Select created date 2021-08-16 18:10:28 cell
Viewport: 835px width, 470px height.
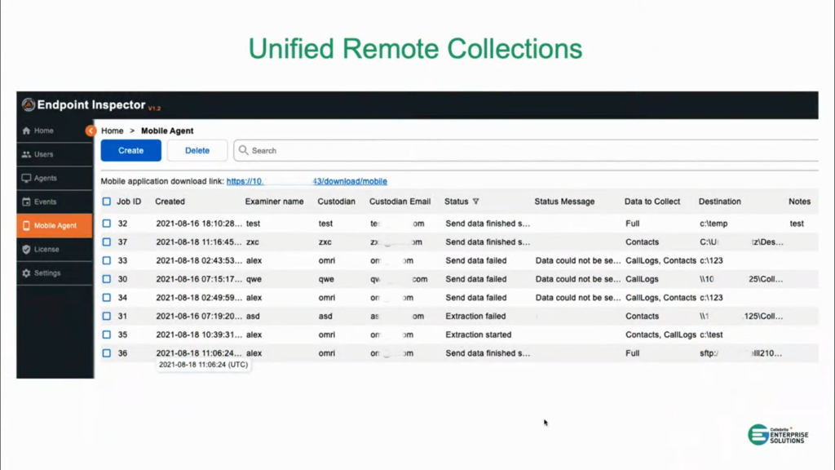(199, 224)
